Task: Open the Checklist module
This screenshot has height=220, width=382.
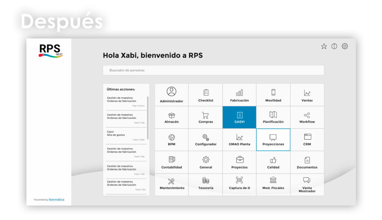Action: (x=206, y=94)
